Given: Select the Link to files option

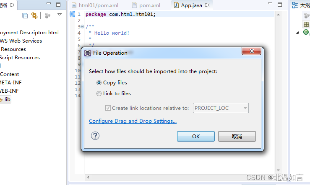Looking at the screenshot, I should coord(114,94).
